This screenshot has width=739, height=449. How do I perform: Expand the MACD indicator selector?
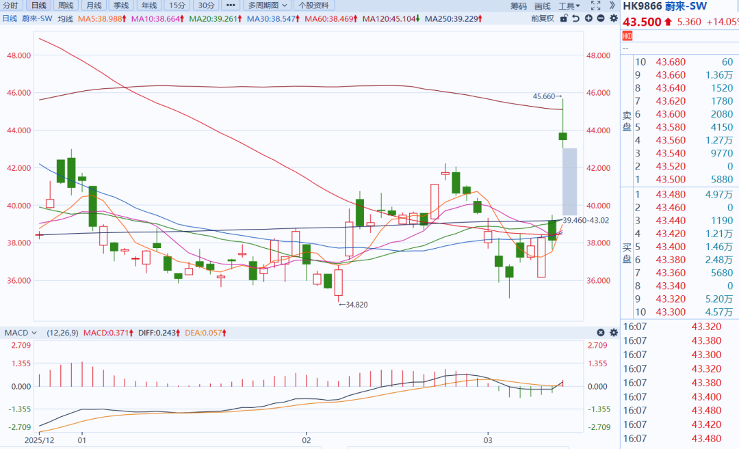point(20,333)
